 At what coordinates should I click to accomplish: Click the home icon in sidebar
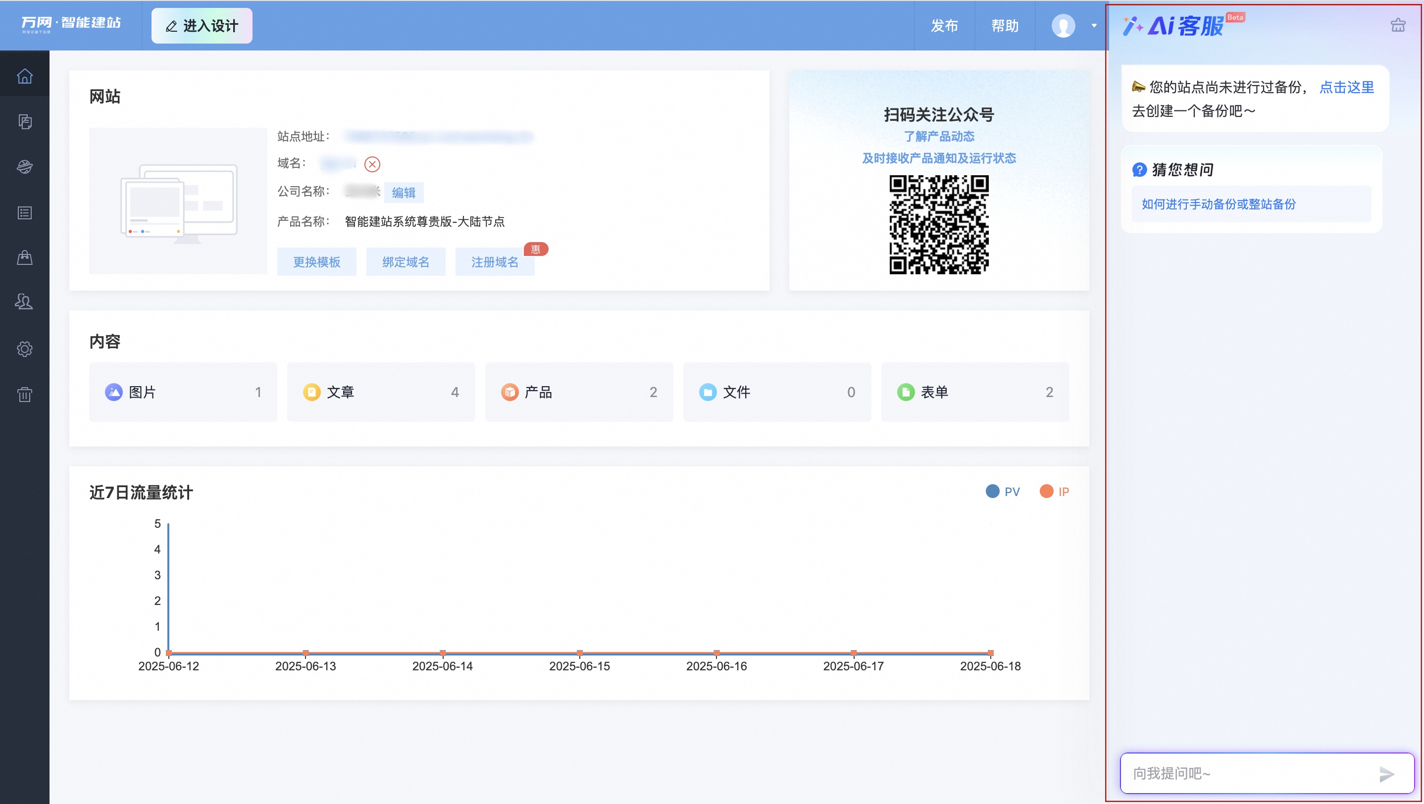coord(24,76)
